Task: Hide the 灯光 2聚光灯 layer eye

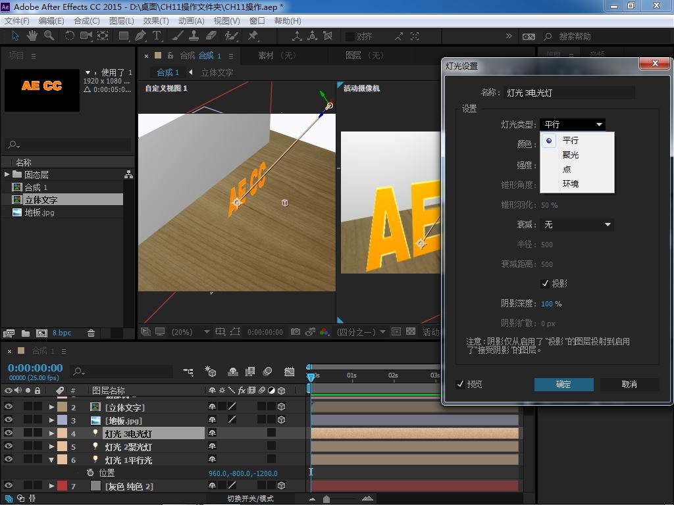Action: pos(8,446)
